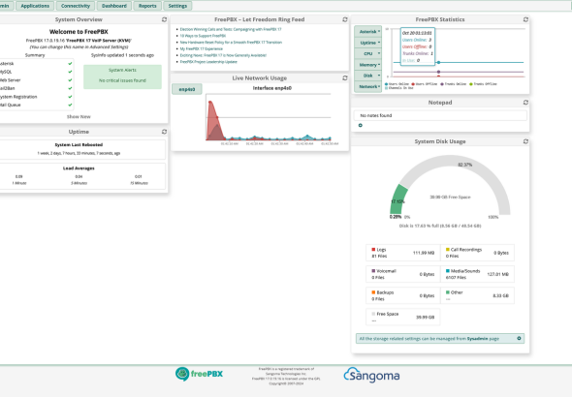The image size is (572, 397).
Task: Click the purple Voicemail color swatch
Action: coord(373,271)
